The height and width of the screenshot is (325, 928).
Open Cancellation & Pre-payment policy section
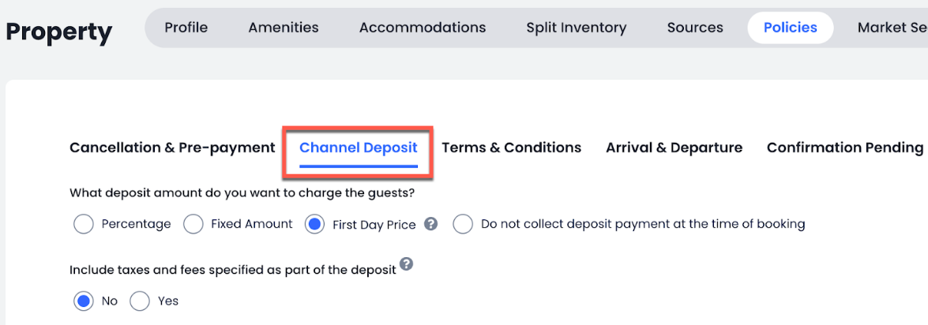172,148
